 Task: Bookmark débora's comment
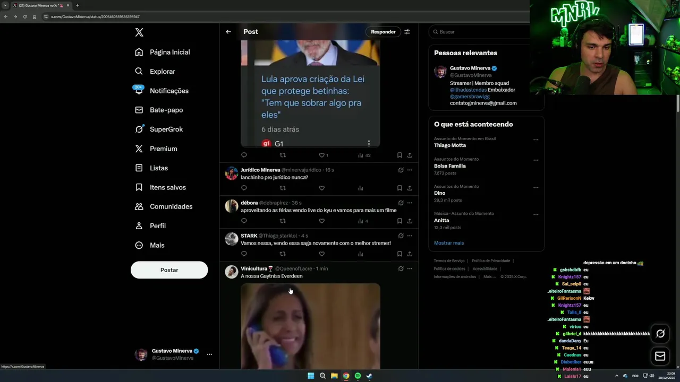point(399,221)
